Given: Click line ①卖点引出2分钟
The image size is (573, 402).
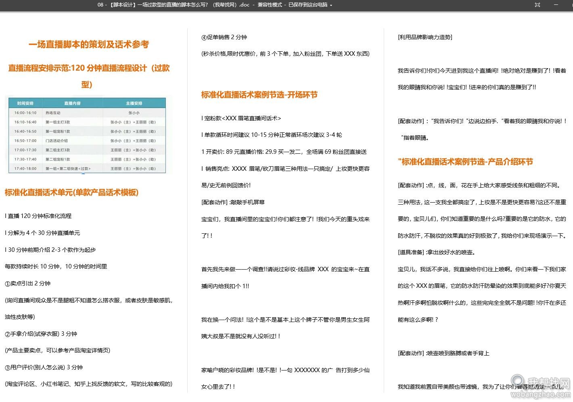Looking at the screenshot, I should click(x=27, y=283).
